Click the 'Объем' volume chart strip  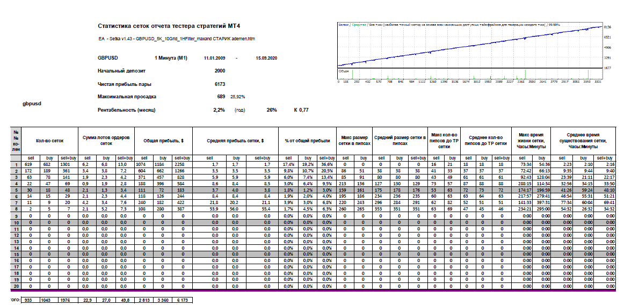[x=470, y=74]
